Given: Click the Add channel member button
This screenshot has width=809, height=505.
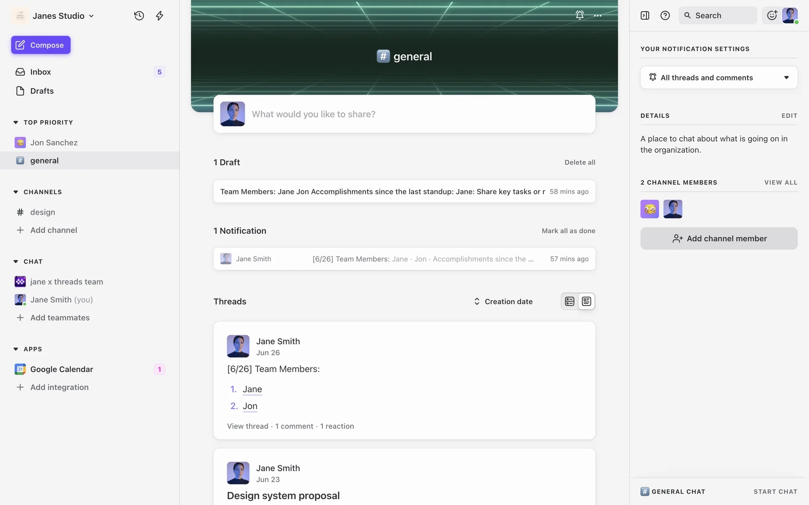Looking at the screenshot, I should (x=719, y=239).
